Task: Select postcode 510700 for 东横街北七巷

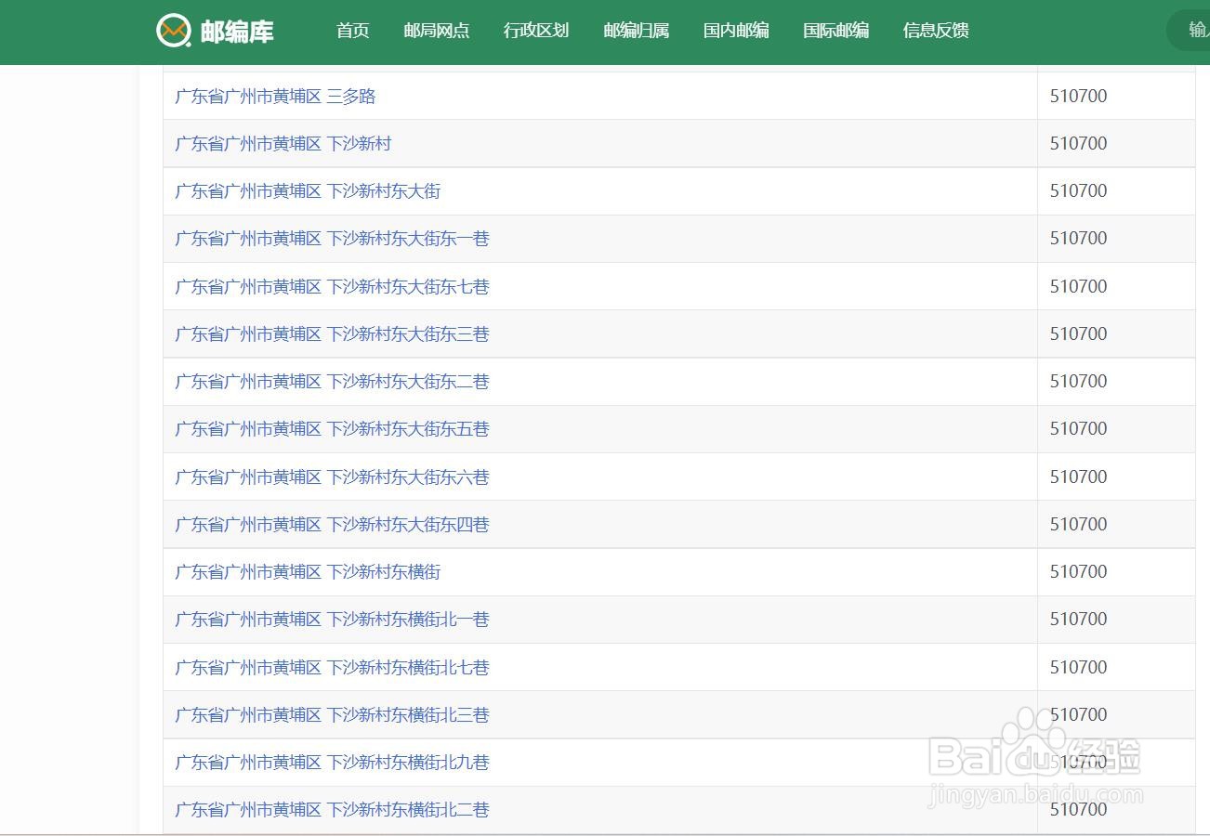Action: 1078,667
